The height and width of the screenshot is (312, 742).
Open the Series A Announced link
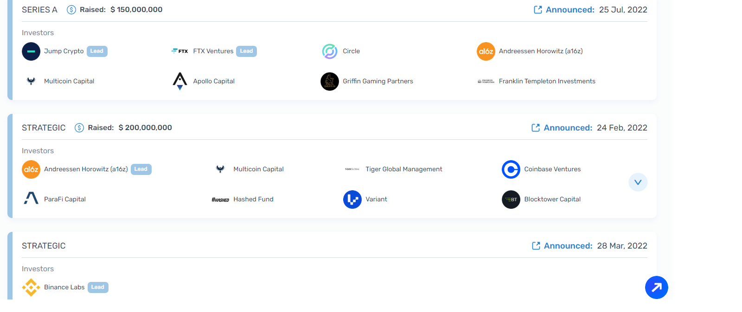(570, 10)
